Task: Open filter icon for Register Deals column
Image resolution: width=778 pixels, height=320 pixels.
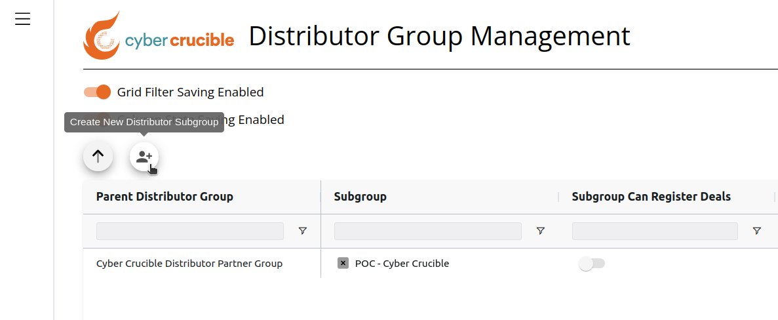Action: [756, 231]
